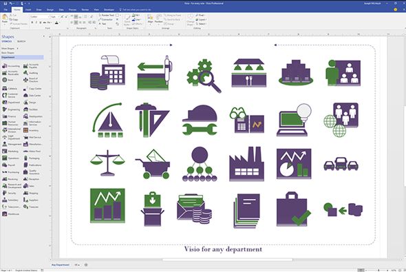Select the Payroll stencil shape
Viewport: 406px width, 272px height.
point(9,165)
